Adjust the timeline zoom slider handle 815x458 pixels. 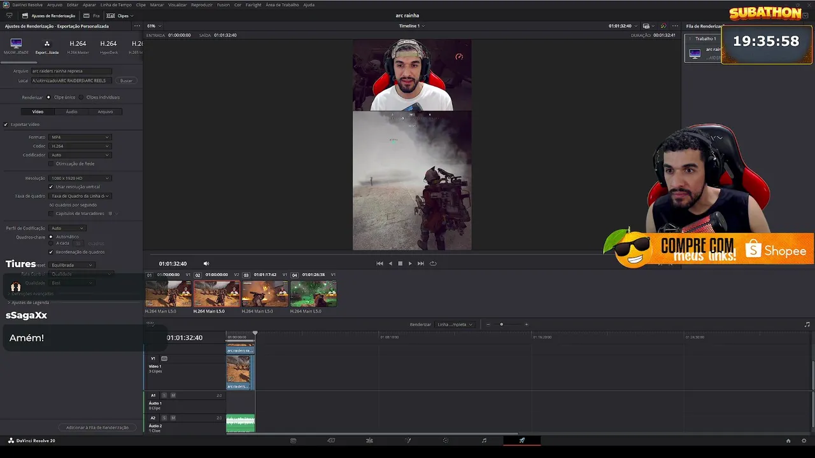501,324
